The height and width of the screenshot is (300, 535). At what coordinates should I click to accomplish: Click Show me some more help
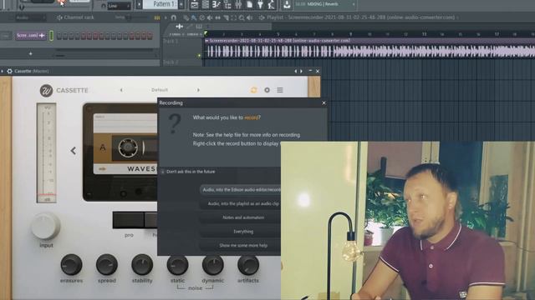[x=241, y=246]
